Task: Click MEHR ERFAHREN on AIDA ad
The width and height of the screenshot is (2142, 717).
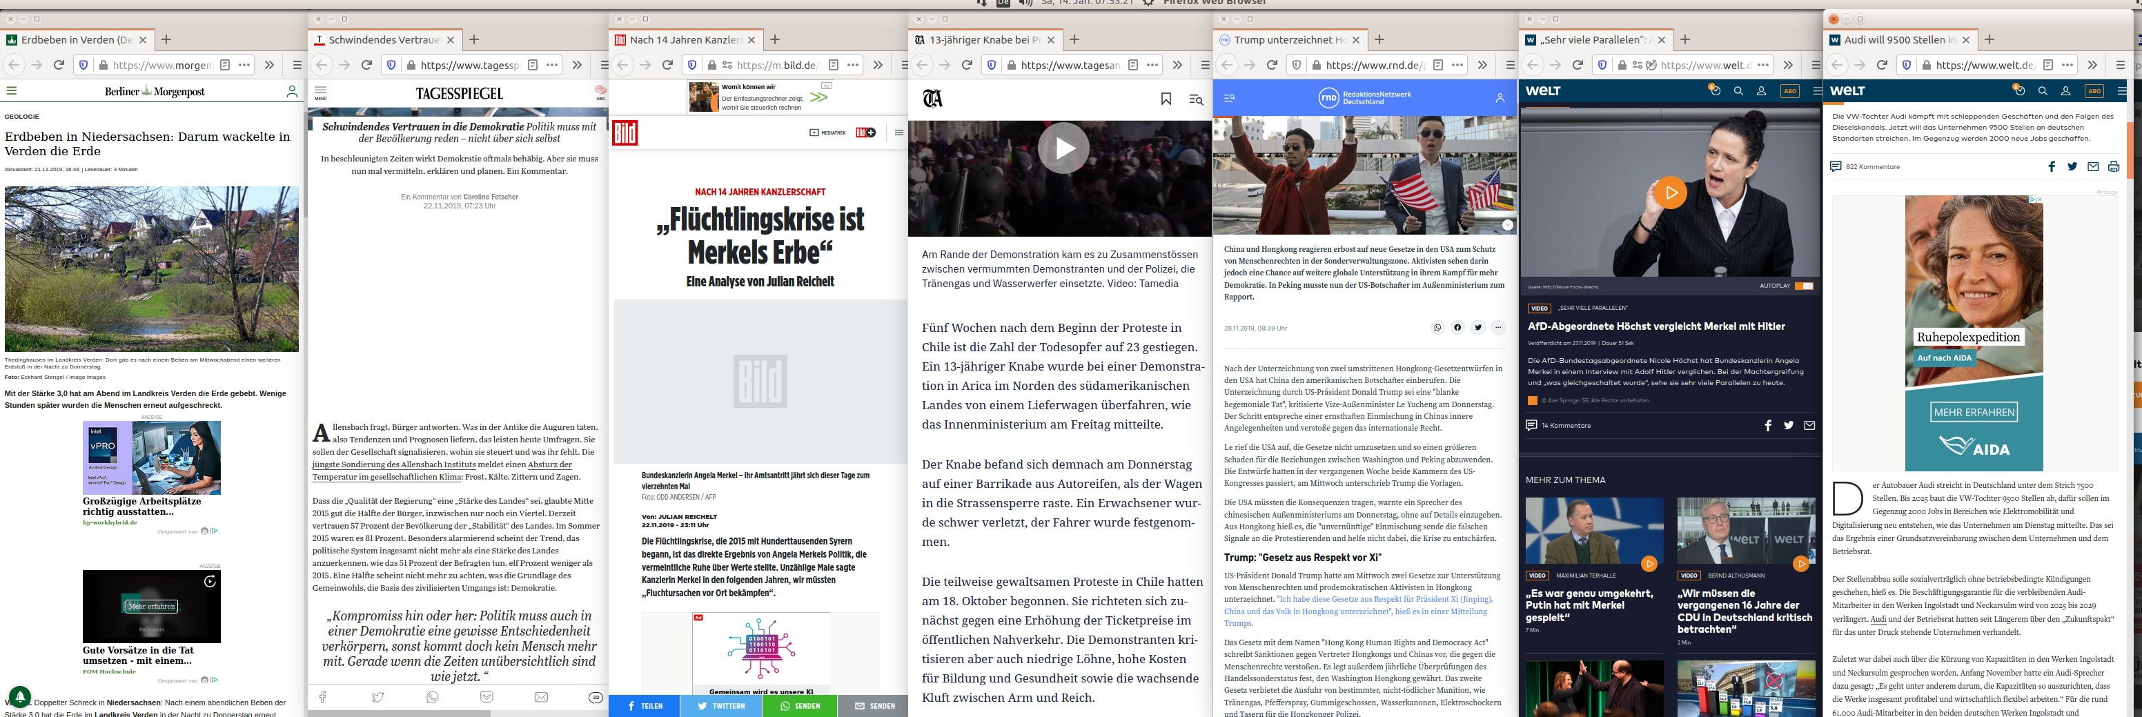Action: tap(1973, 413)
